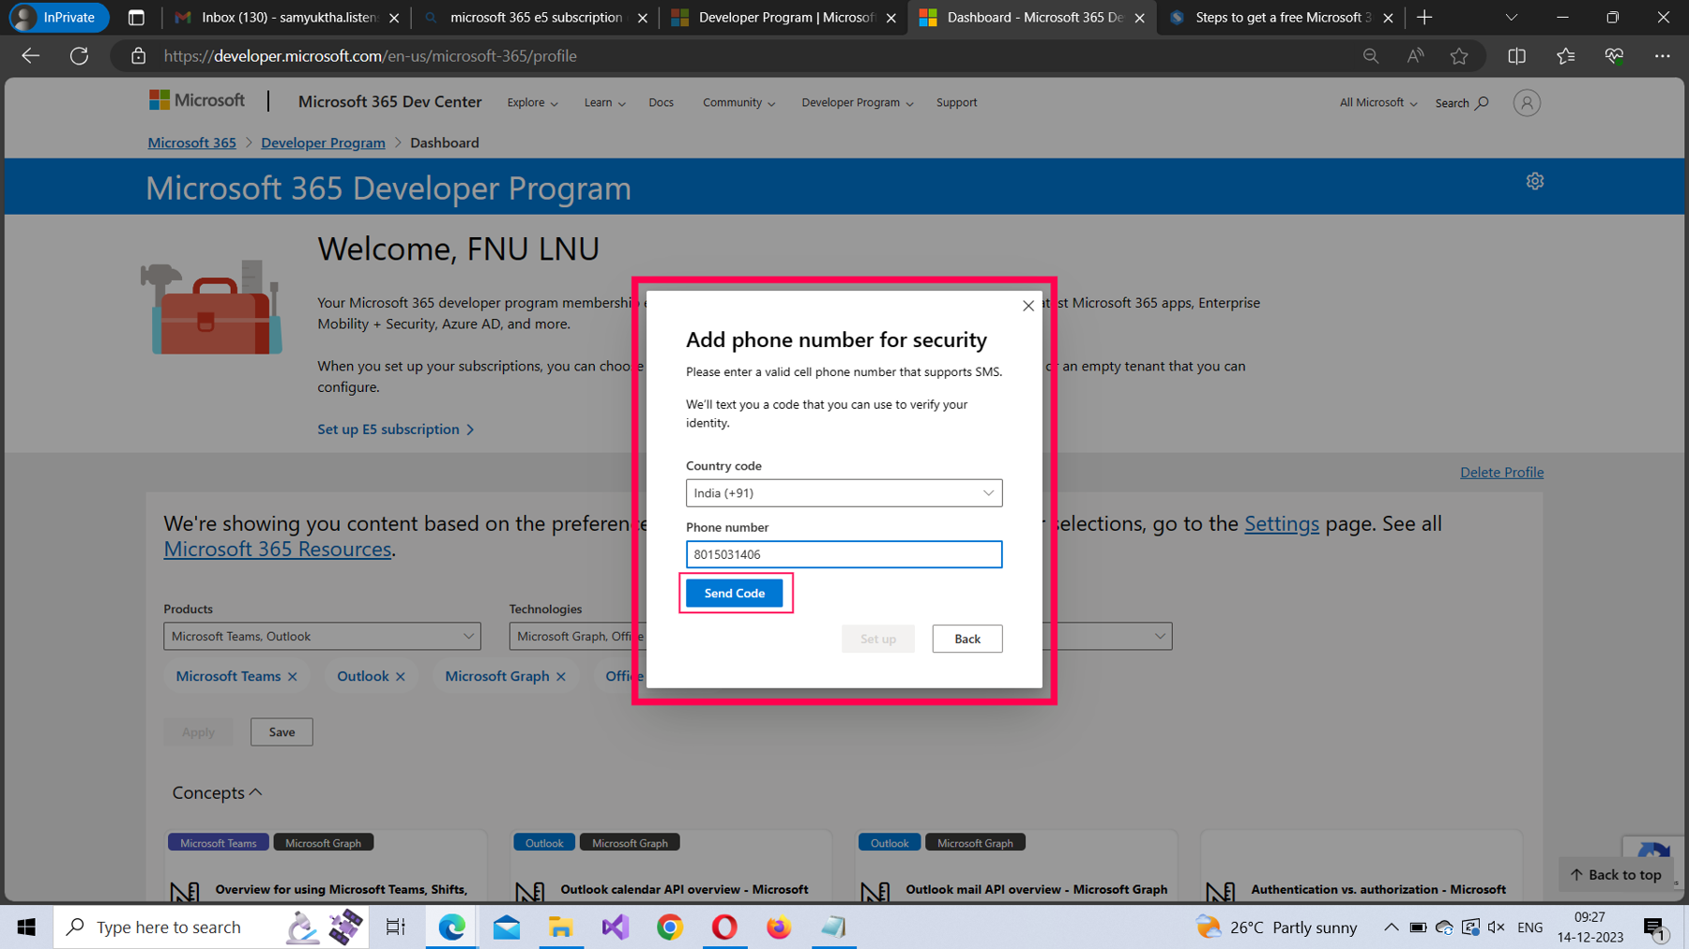The height and width of the screenshot is (949, 1689).
Task: Click the Delete Profile link
Action: (x=1501, y=473)
